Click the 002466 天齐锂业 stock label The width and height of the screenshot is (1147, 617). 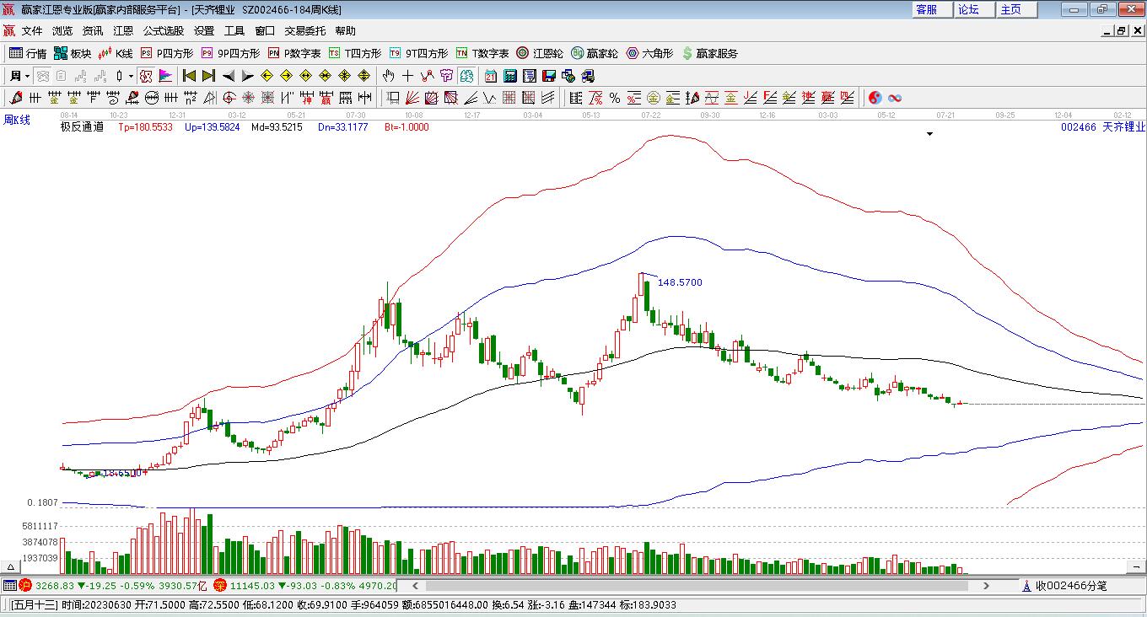[1103, 127]
